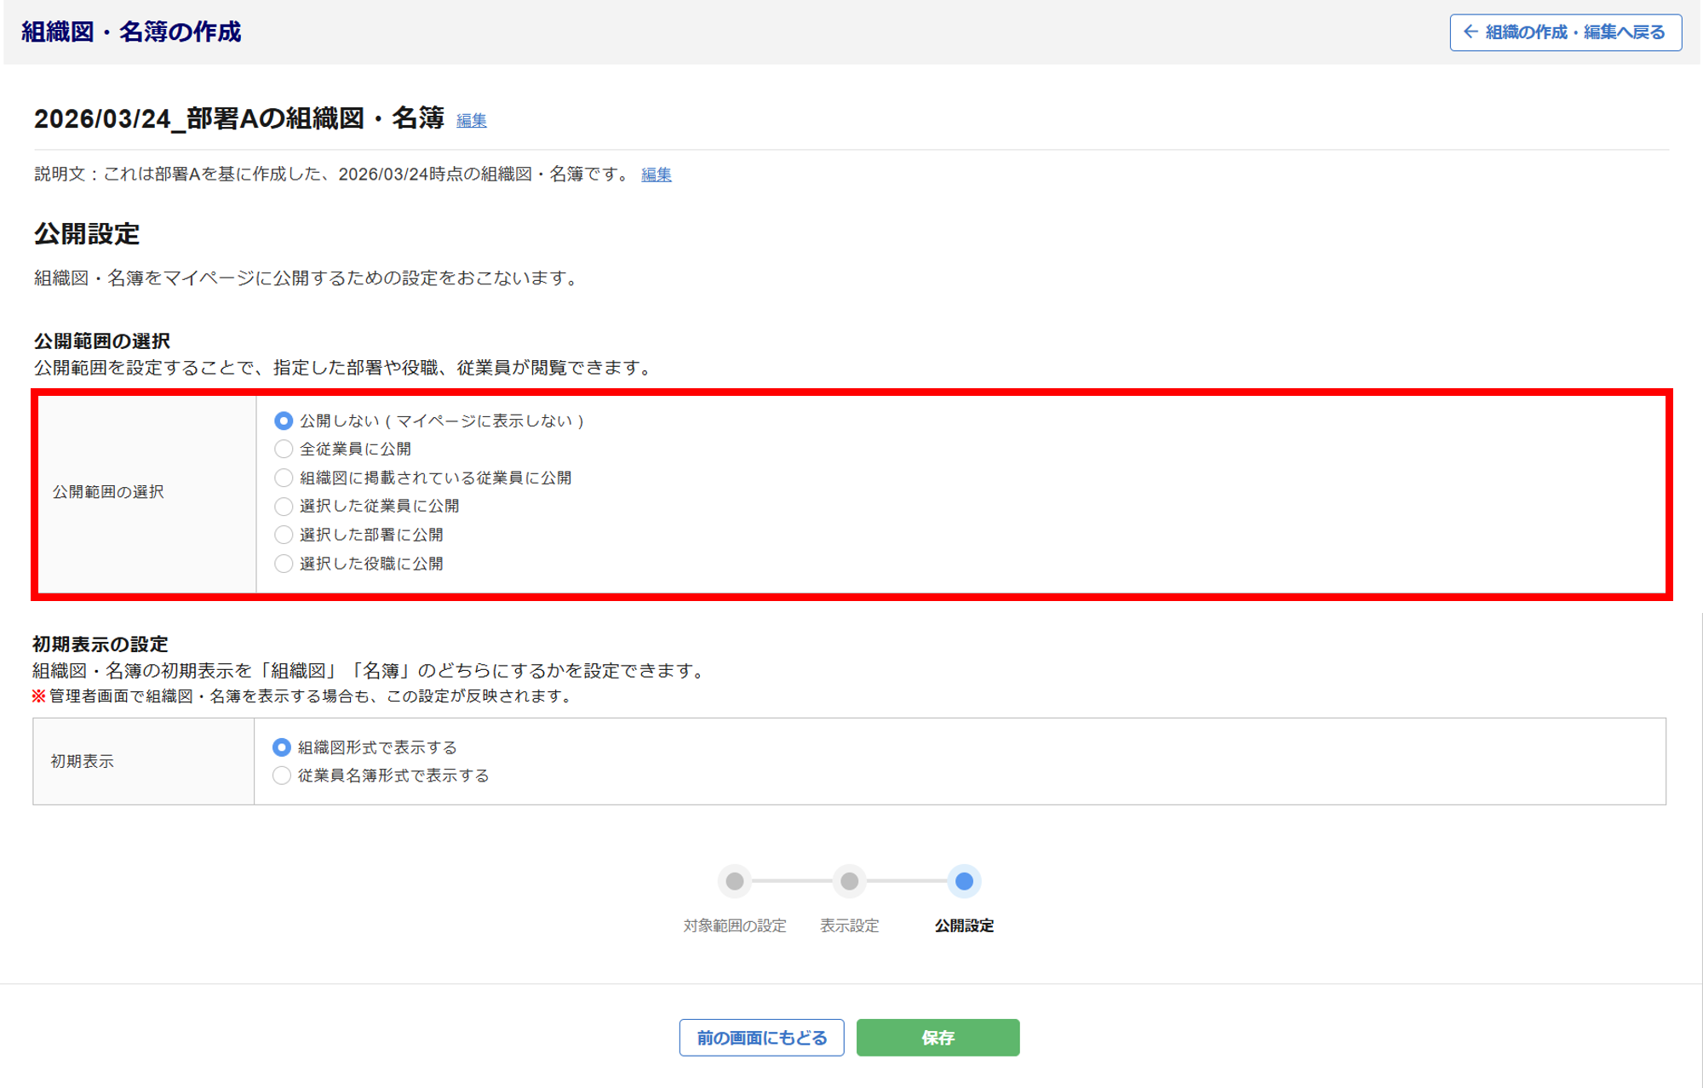Viewport: 1703px width, 1088px height.
Task: Click 前の画面にもどる button
Action: tap(761, 1038)
